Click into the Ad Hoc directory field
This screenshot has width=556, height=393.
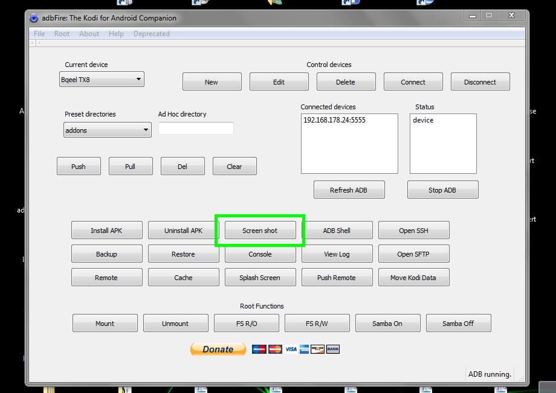coord(196,128)
